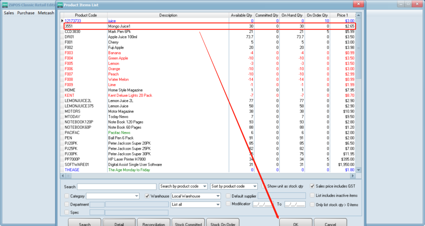The image size is (425, 226).
Task: Check List includes inactive items
Action: pos(313,196)
